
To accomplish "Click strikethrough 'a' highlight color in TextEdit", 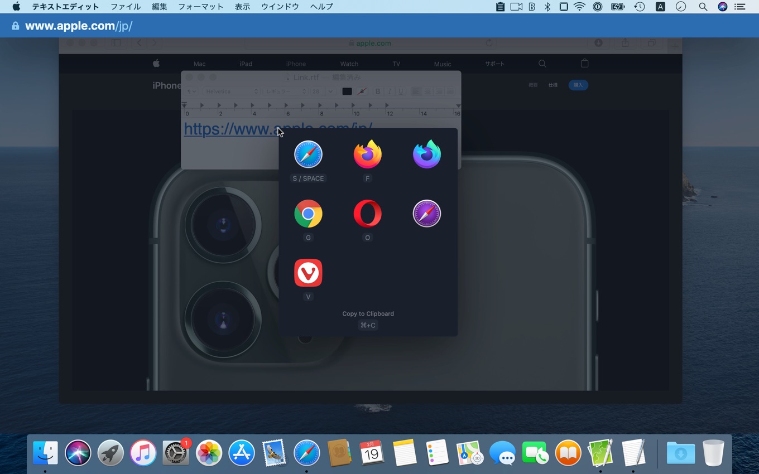I will click(x=362, y=91).
